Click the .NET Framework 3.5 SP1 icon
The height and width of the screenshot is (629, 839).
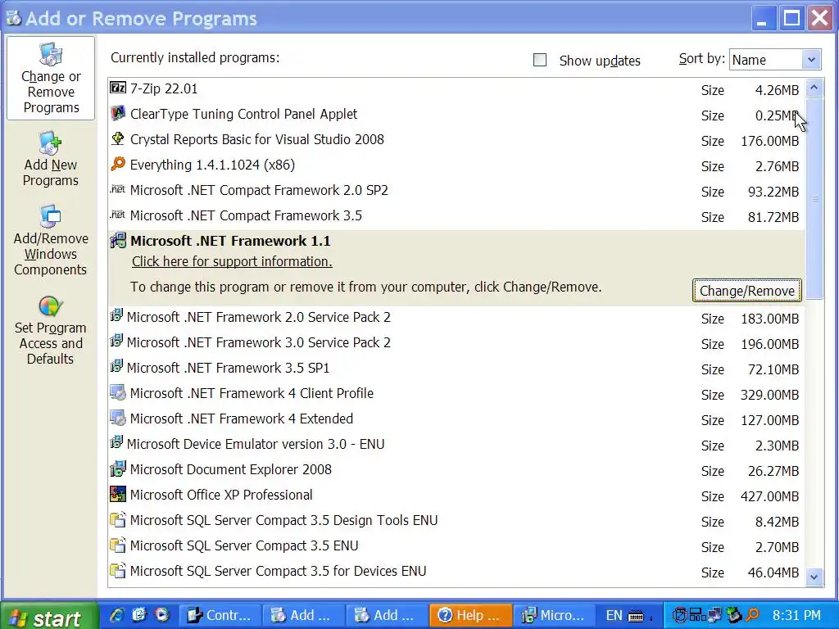[116, 366]
